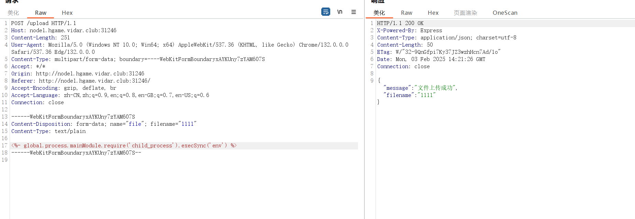The height and width of the screenshot is (219, 635).
Task: Click the Date response header line
Action: 431,59
